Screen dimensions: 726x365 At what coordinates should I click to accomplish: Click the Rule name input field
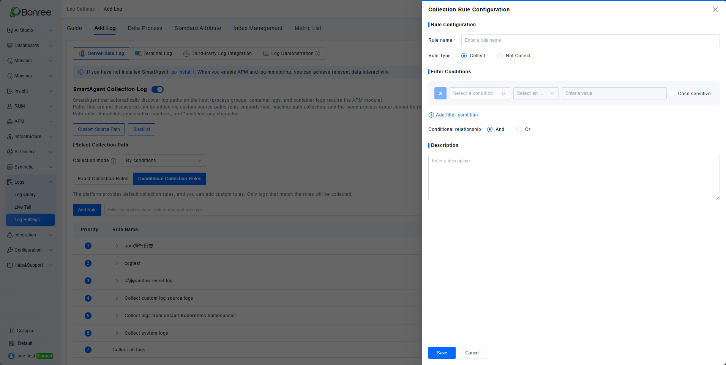coord(590,40)
